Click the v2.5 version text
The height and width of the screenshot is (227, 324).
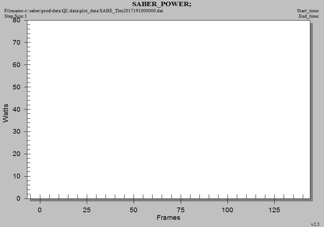click(315, 224)
